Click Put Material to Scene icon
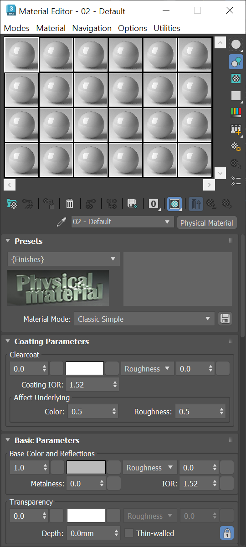Screen dimensions: 246x547 pos(28,203)
